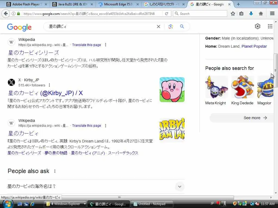Image resolution: width=278 pixels, height=208 pixels.
Task: Click the JP language bar indicator
Action: pos(212,203)
